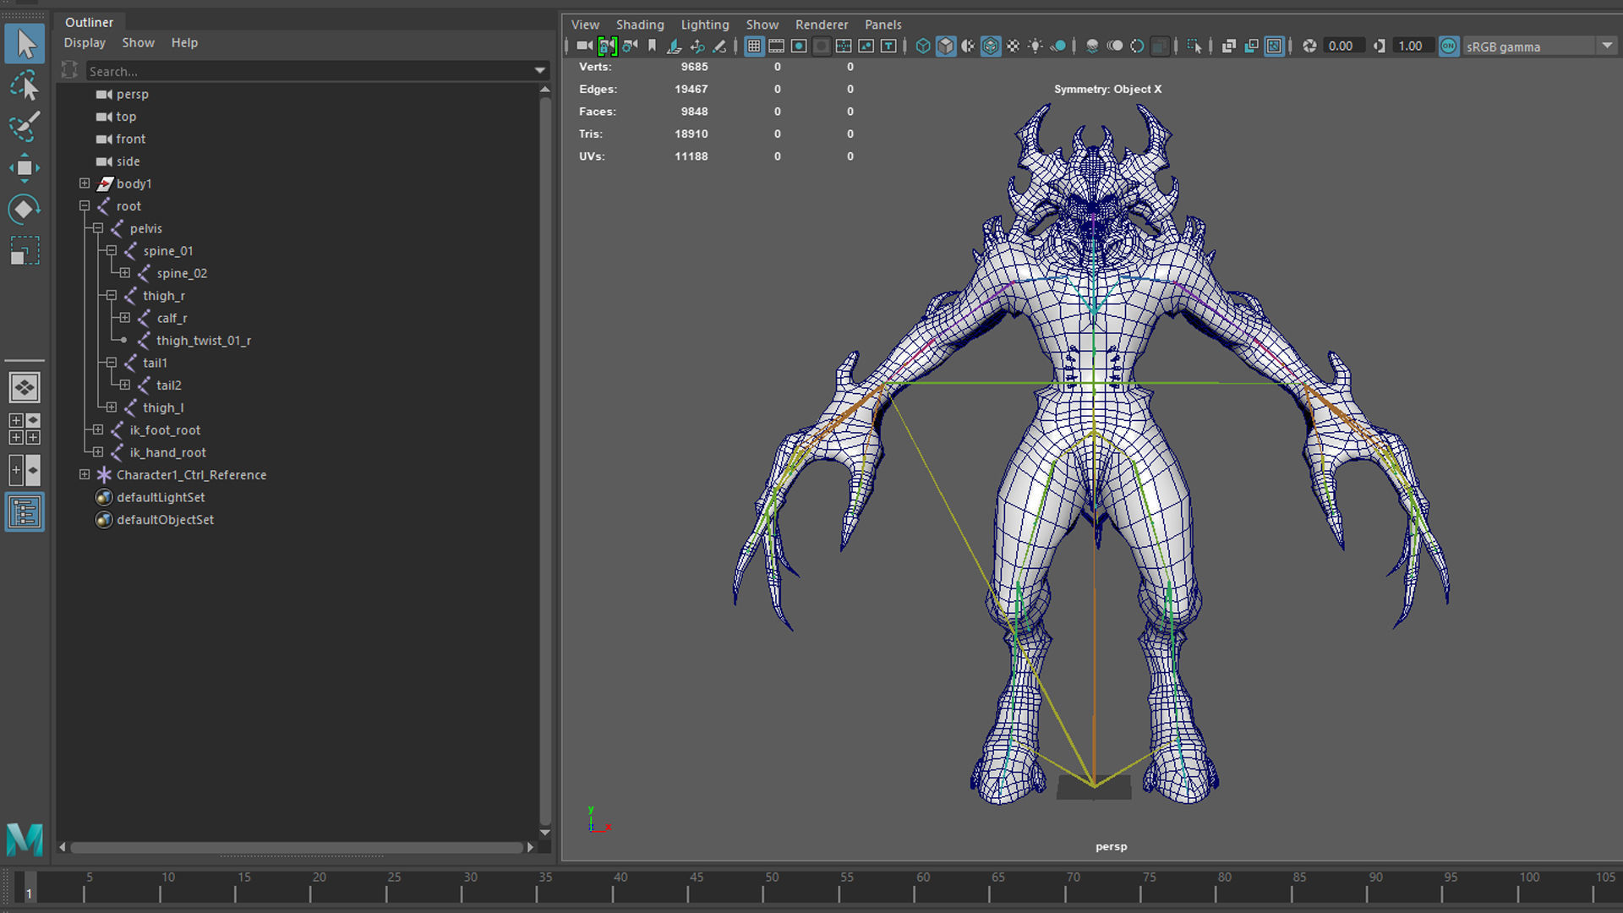
Task: Toggle 2D pan/zoom icon
Action: [697, 46]
